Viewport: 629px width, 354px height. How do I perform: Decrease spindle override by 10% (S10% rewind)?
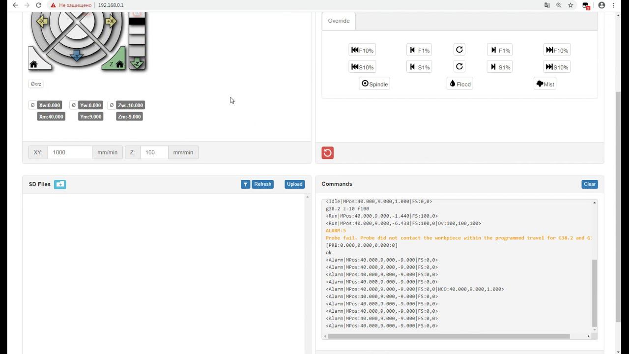(362, 67)
